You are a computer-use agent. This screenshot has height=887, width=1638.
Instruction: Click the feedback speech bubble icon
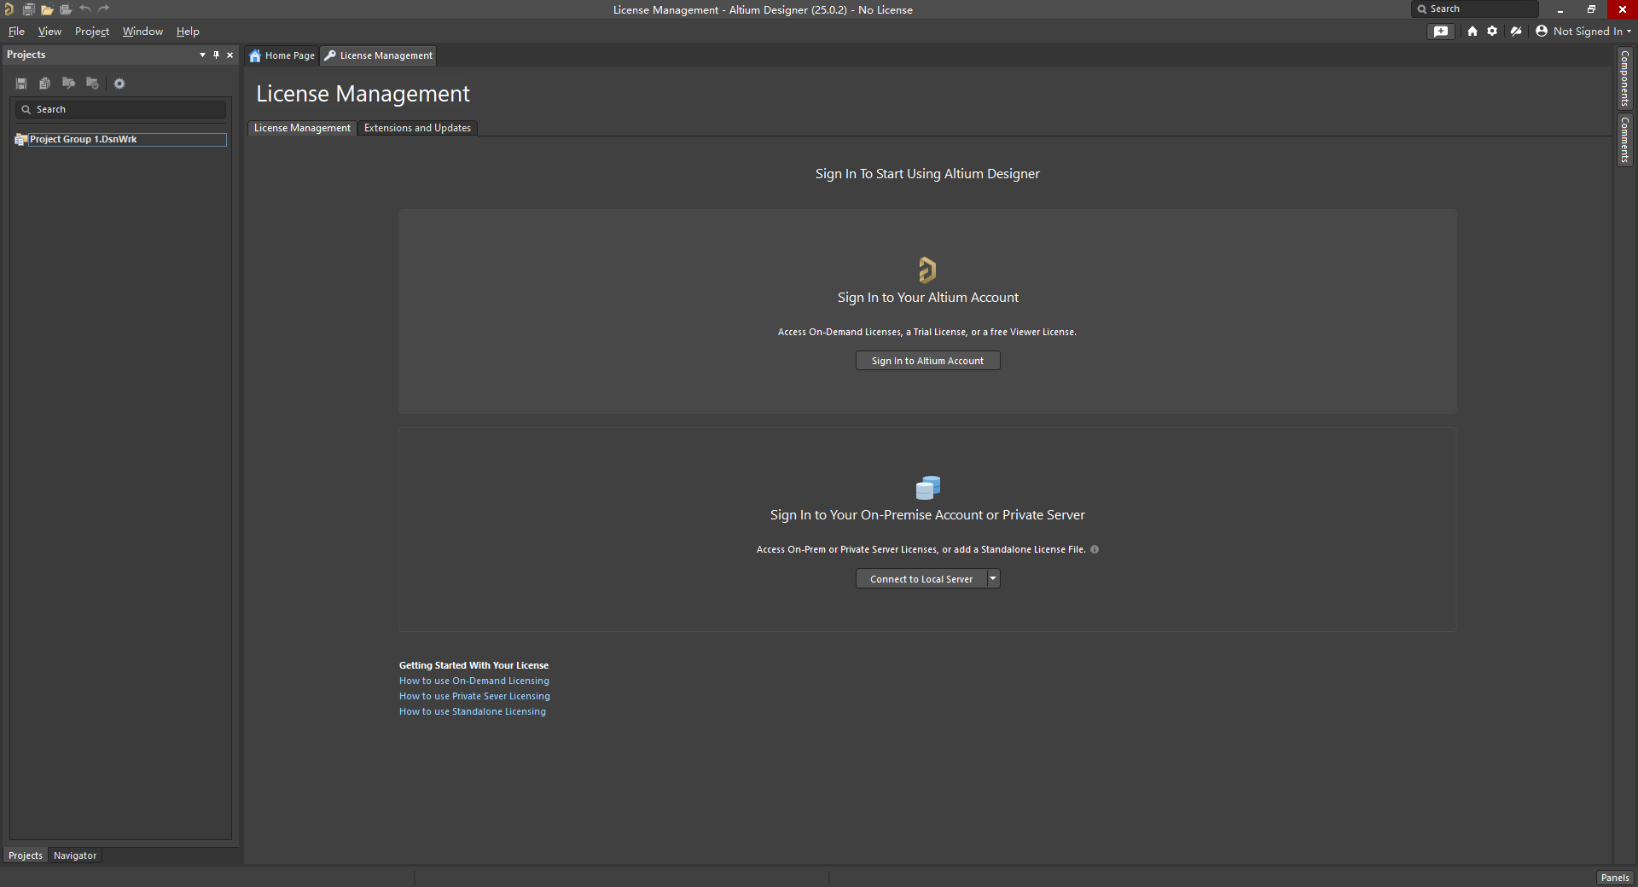click(1441, 32)
